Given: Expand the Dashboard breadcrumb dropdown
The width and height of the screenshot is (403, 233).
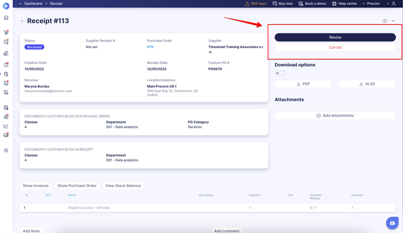Looking at the screenshot, I should click(21, 4).
